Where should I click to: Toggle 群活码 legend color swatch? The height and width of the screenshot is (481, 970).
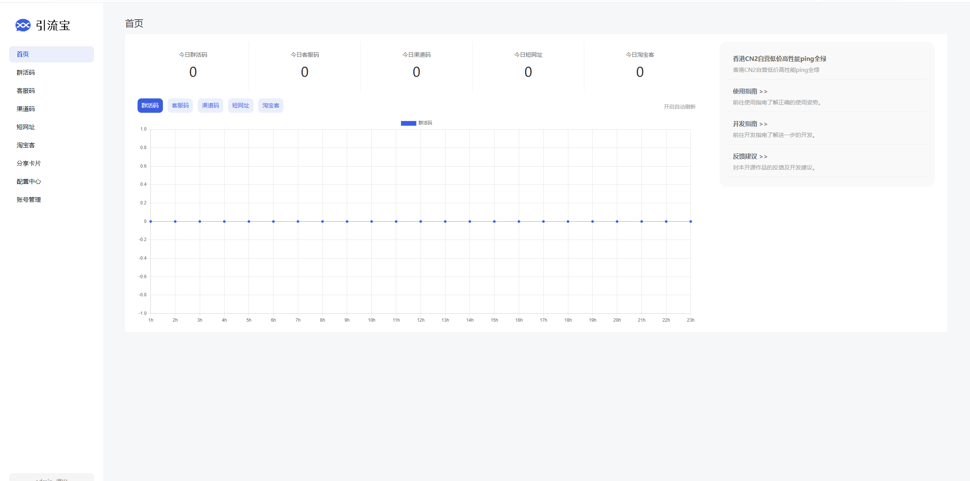coord(408,123)
